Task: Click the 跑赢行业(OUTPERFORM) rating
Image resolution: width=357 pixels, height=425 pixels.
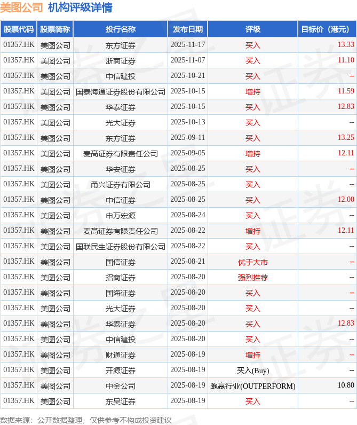Action: coord(253,386)
